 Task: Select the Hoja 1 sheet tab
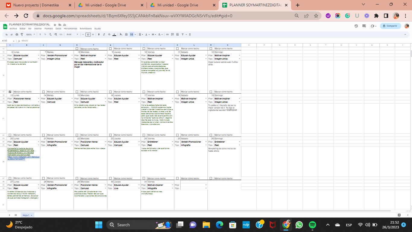27,215
